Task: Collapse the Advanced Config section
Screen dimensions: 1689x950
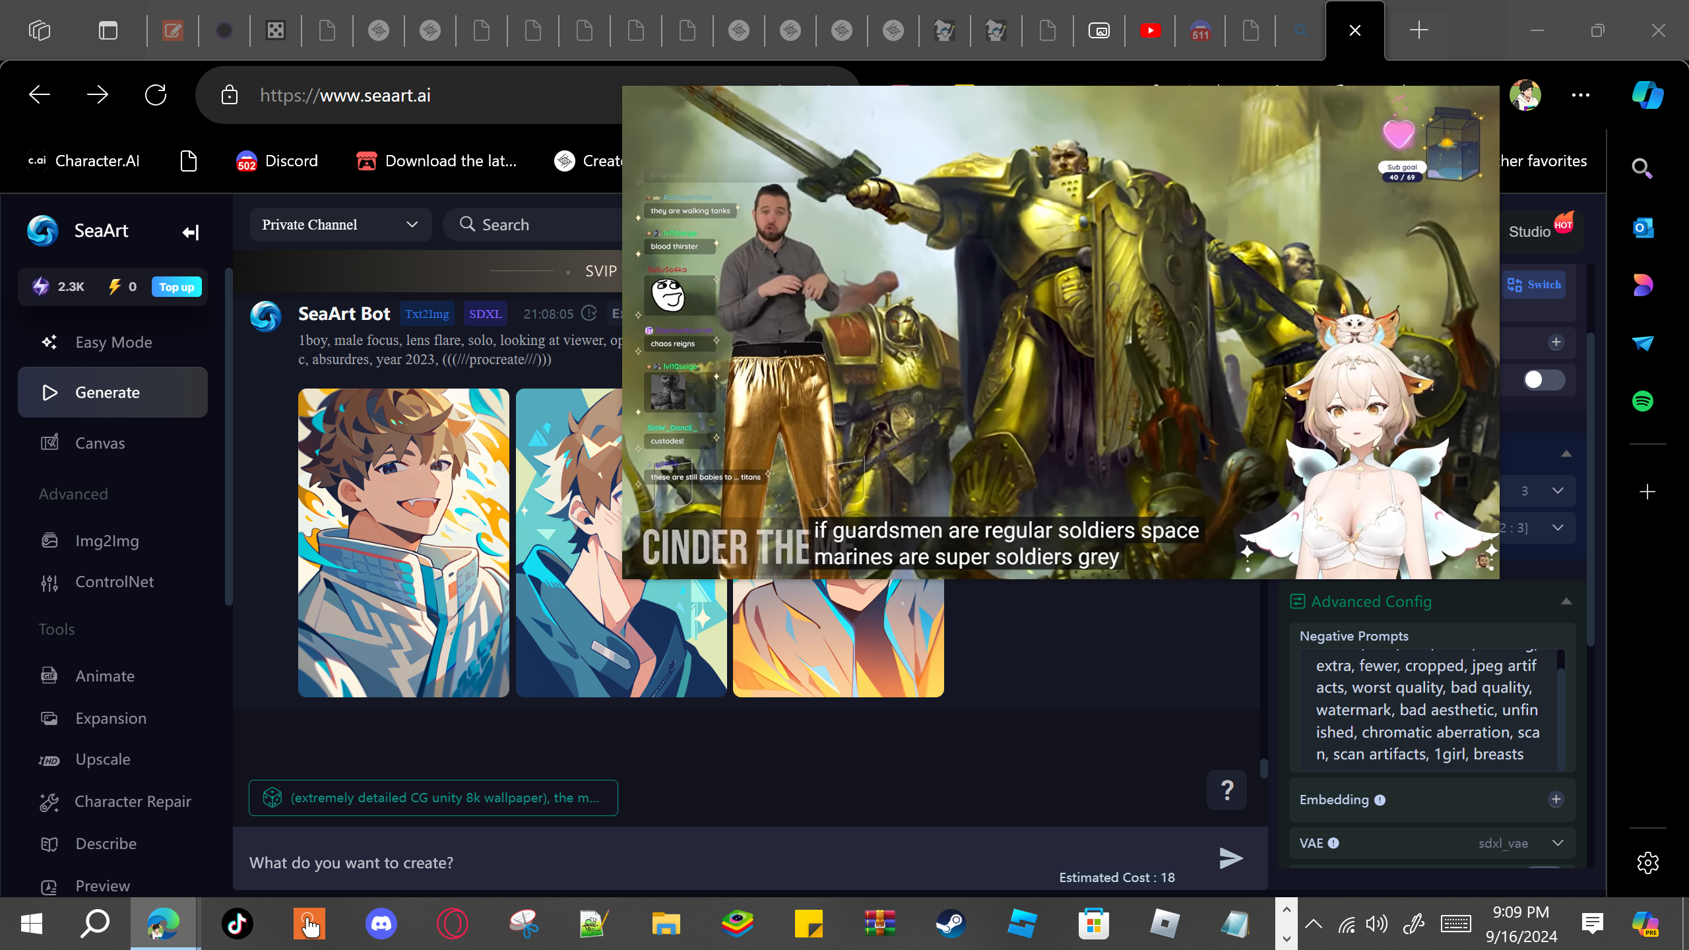Action: [x=1566, y=602]
